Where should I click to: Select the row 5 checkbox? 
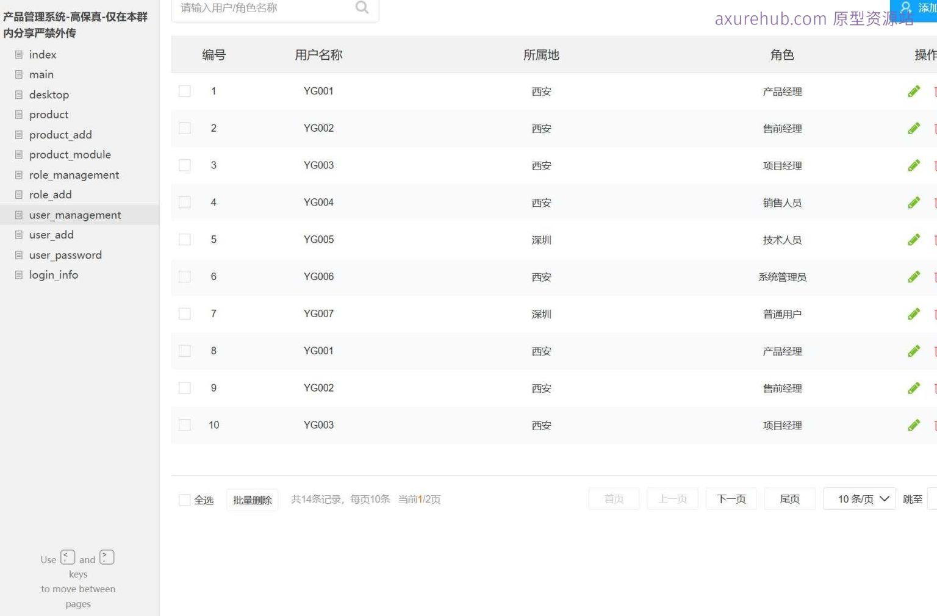(185, 240)
